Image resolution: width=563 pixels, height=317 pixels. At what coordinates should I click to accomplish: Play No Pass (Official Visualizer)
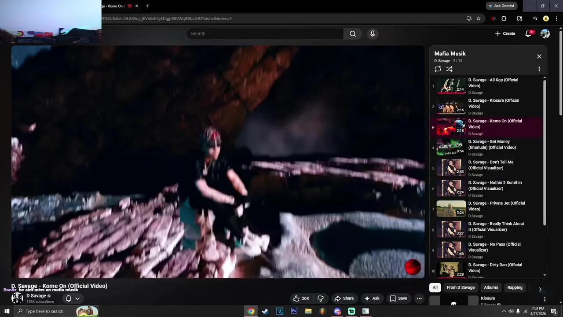coord(487,251)
